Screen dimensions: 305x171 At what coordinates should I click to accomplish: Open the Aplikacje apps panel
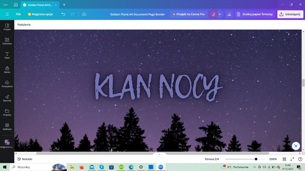pyautogui.click(x=7, y=127)
